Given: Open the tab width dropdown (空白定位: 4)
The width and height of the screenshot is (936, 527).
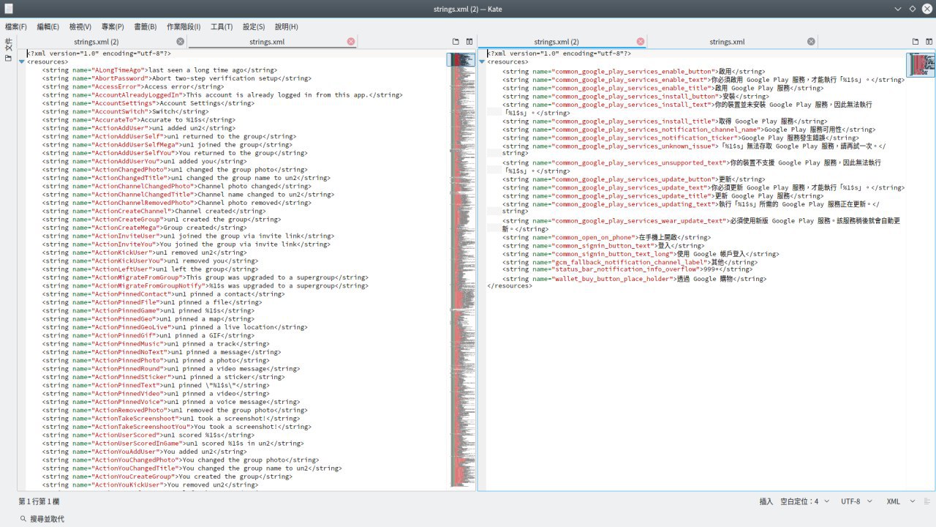Looking at the screenshot, I should pos(804,501).
